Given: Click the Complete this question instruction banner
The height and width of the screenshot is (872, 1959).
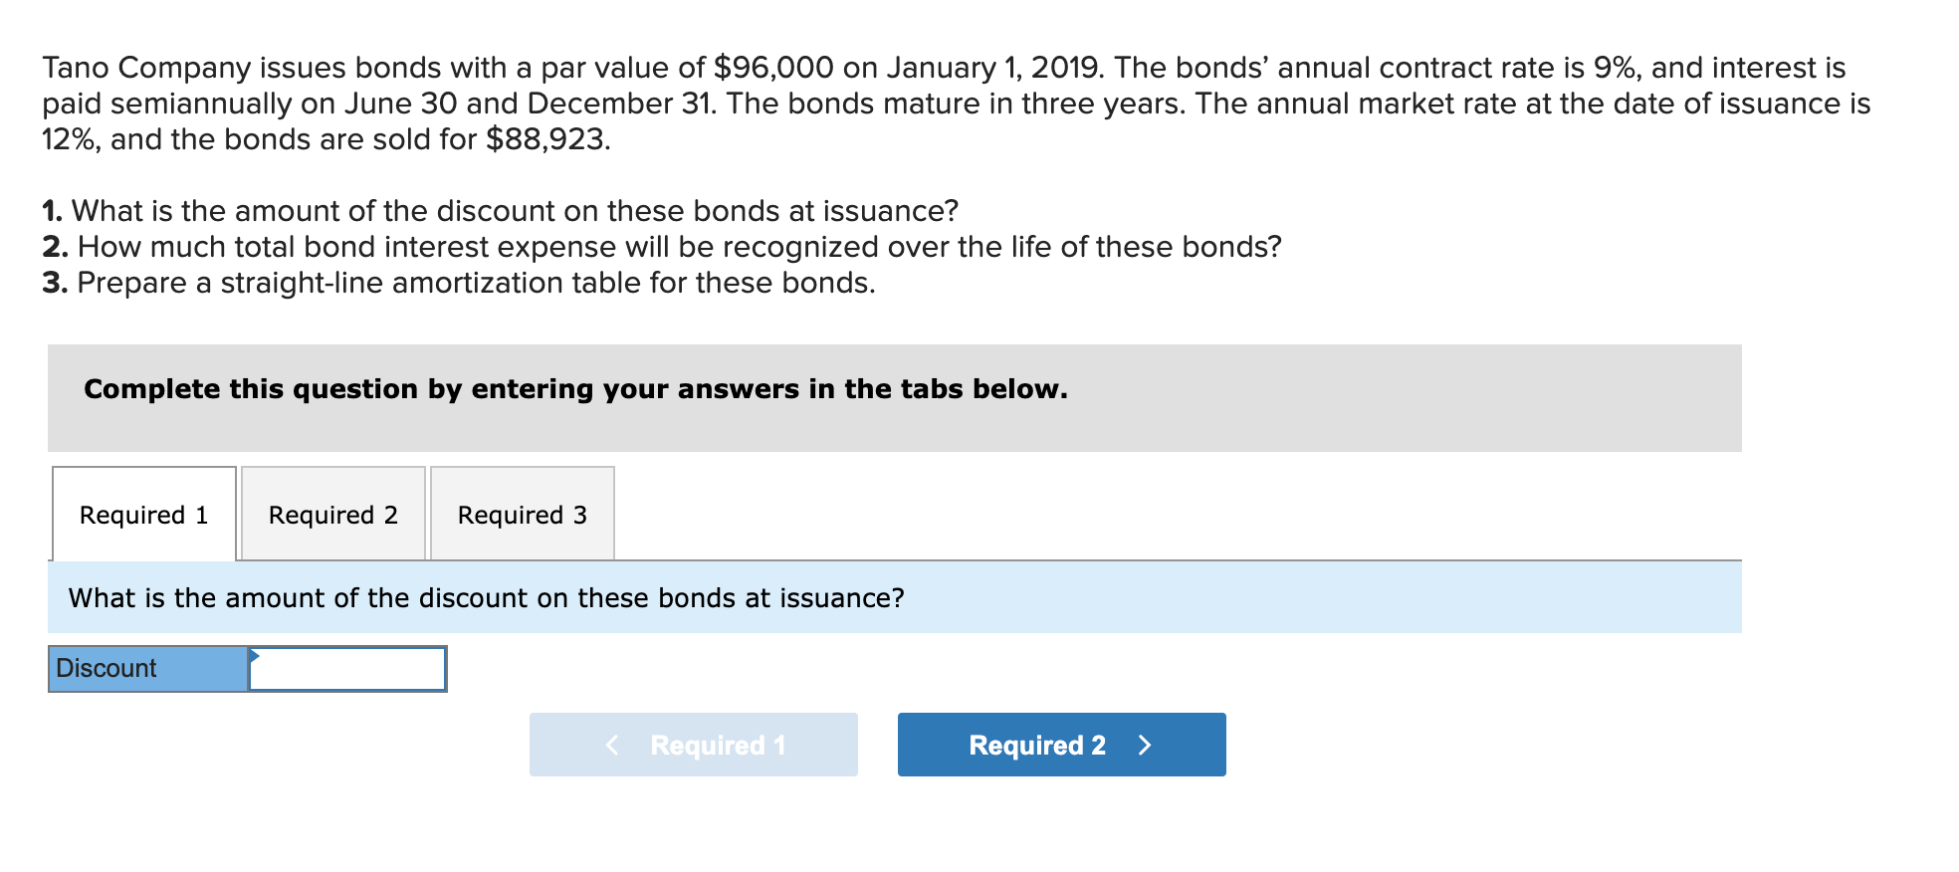Looking at the screenshot, I should (575, 389).
